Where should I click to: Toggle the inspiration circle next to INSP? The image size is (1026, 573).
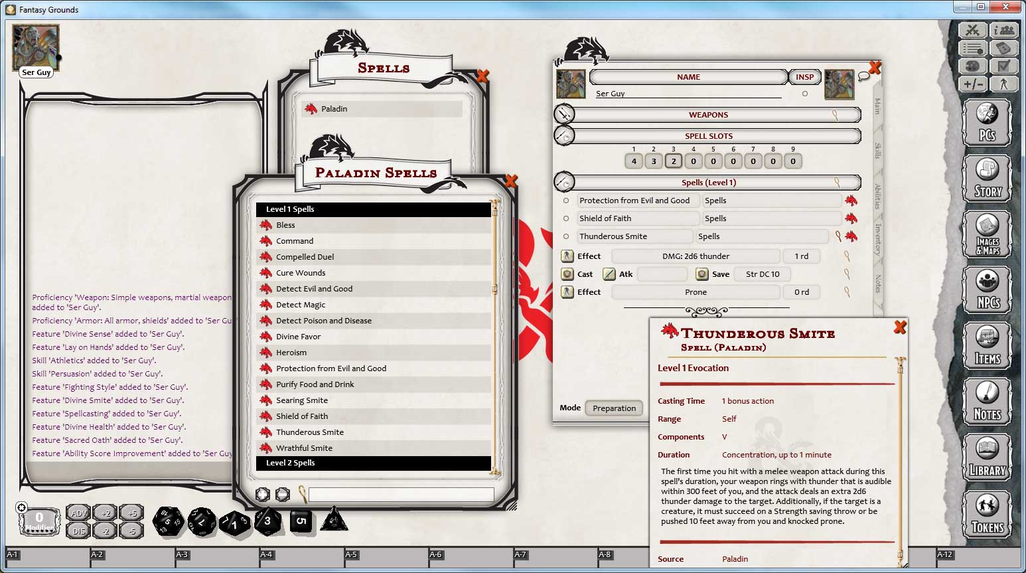[804, 94]
